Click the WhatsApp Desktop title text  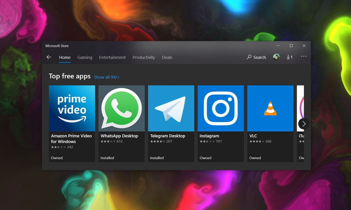pyautogui.click(x=119, y=136)
